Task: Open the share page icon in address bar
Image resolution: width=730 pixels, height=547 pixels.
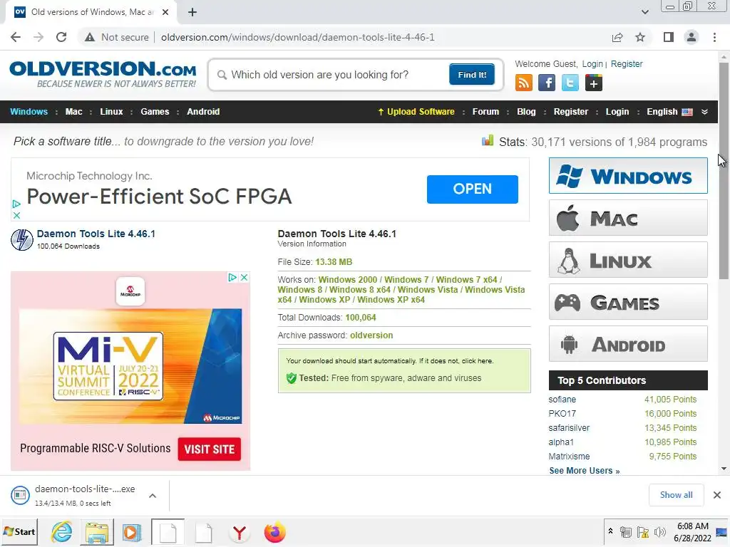Action: [x=617, y=37]
